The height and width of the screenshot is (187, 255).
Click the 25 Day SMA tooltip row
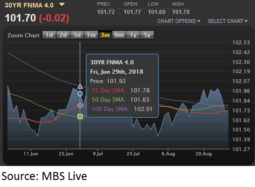(120, 90)
